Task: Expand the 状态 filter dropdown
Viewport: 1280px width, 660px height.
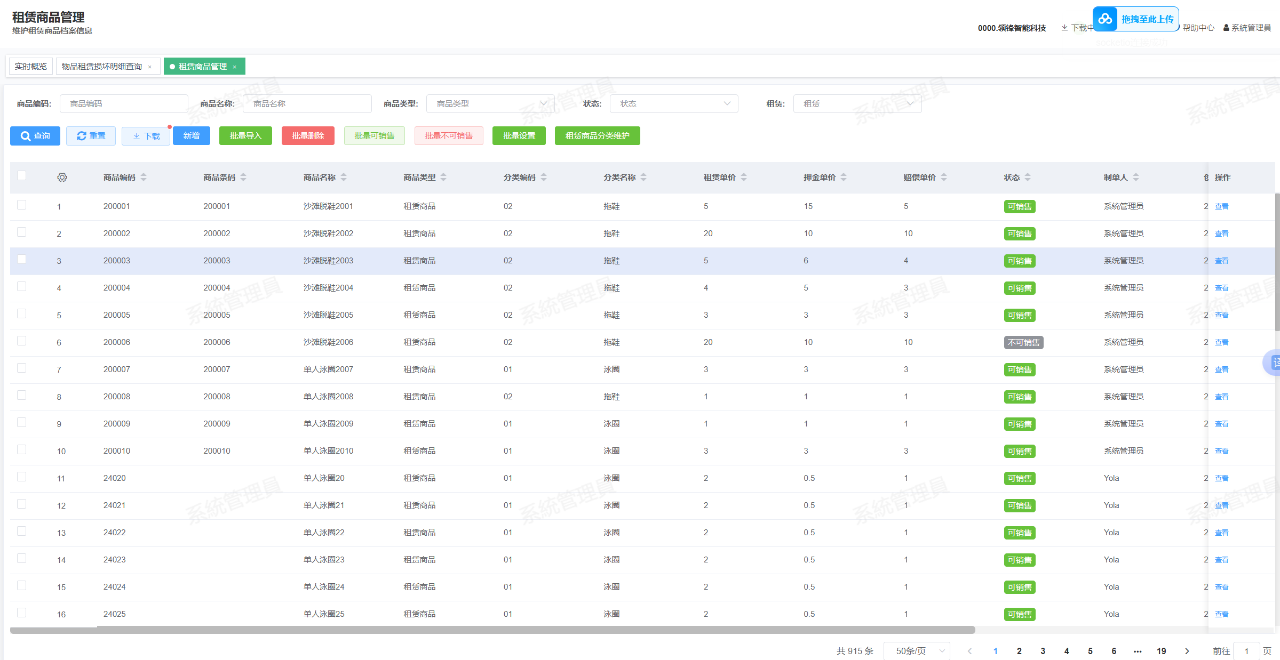Action: point(673,103)
